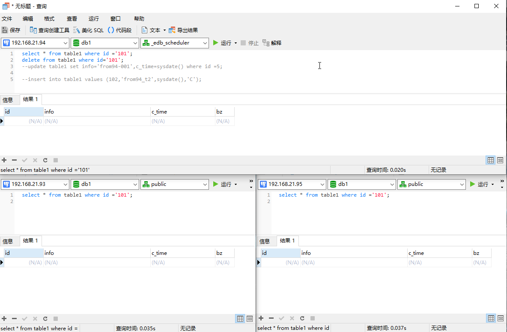Toggle form view in bottom-right pane
Screen dimensions: 507x332
click(501, 318)
